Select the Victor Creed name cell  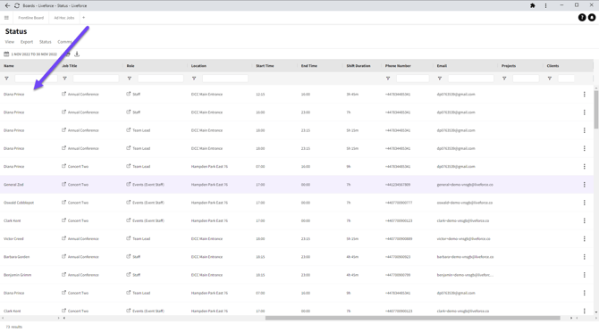coord(13,239)
